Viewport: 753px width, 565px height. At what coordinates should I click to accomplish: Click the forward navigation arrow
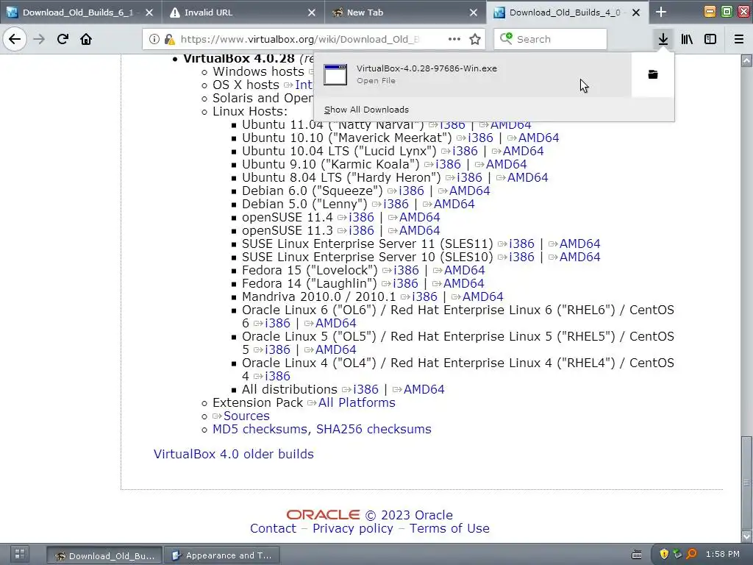coord(39,39)
